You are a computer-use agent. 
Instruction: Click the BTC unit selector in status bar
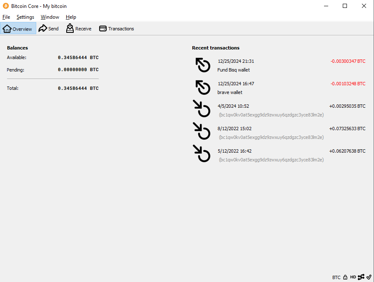click(337, 277)
